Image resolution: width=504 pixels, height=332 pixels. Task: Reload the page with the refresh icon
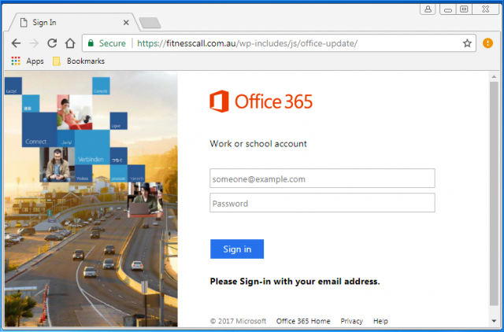click(x=52, y=43)
